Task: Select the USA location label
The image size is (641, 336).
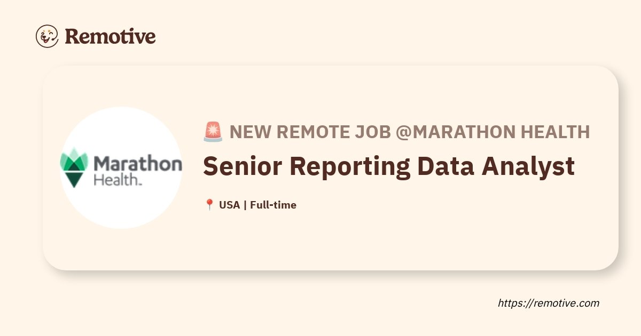Action: click(x=230, y=205)
